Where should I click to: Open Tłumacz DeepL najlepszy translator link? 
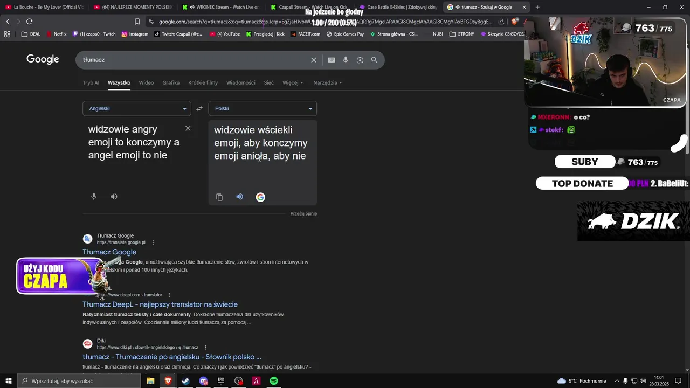pos(160,304)
